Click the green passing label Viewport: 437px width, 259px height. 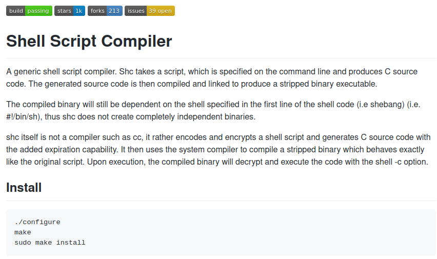point(38,11)
